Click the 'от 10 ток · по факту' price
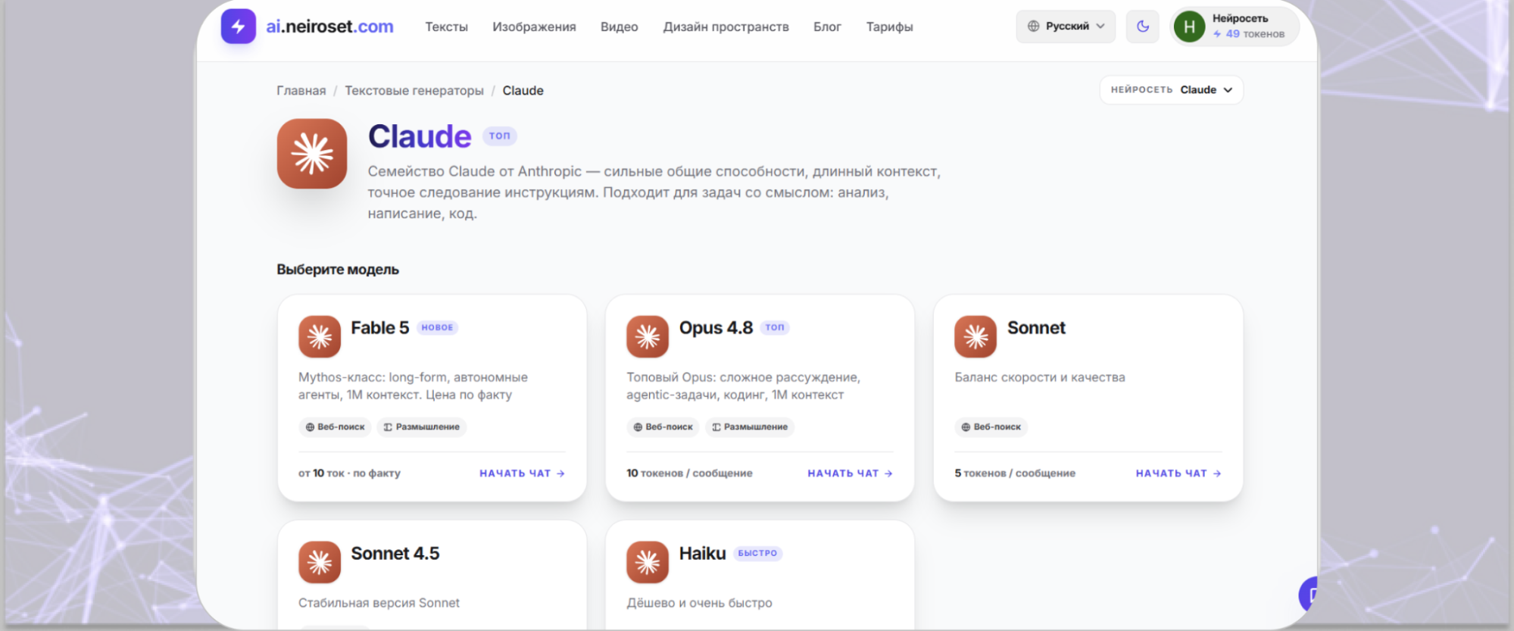The image size is (1514, 631). coord(349,473)
